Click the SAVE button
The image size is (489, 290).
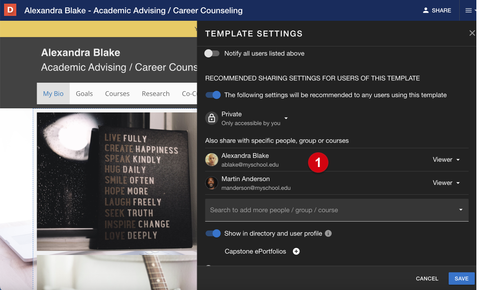click(x=461, y=279)
